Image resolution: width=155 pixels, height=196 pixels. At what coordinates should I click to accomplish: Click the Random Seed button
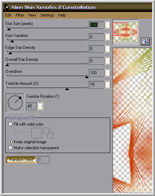tap(21, 160)
